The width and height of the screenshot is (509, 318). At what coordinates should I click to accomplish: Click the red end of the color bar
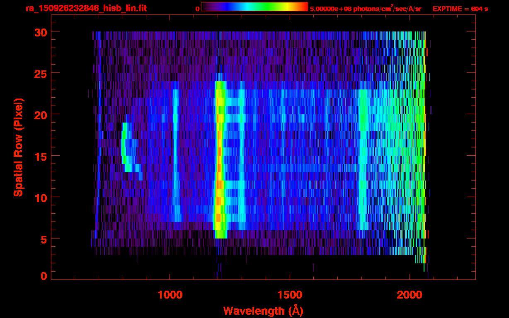point(303,7)
